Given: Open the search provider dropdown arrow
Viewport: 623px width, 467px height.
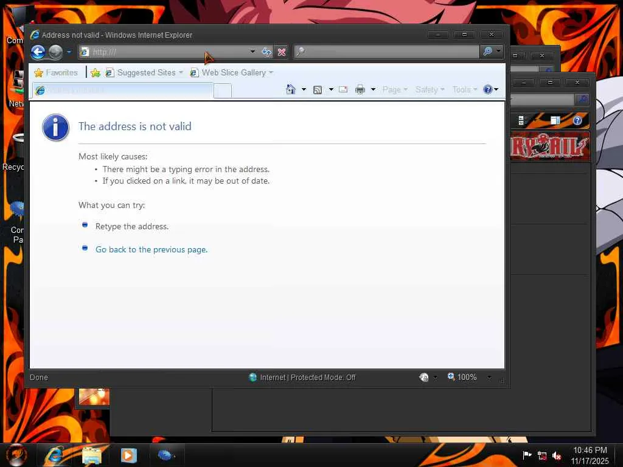Looking at the screenshot, I should (x=498, y=51).
